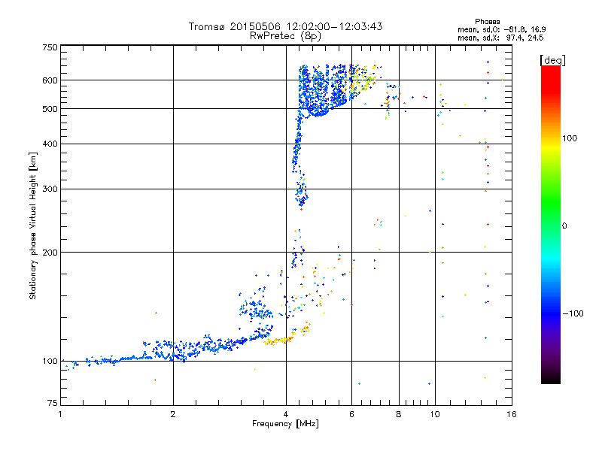Click the y-axis title 'Stationary phase Virtual Height [km]'

pyautogui.click(x=32, y=226)
